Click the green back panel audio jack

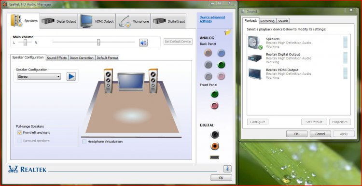tap(221, 65)
